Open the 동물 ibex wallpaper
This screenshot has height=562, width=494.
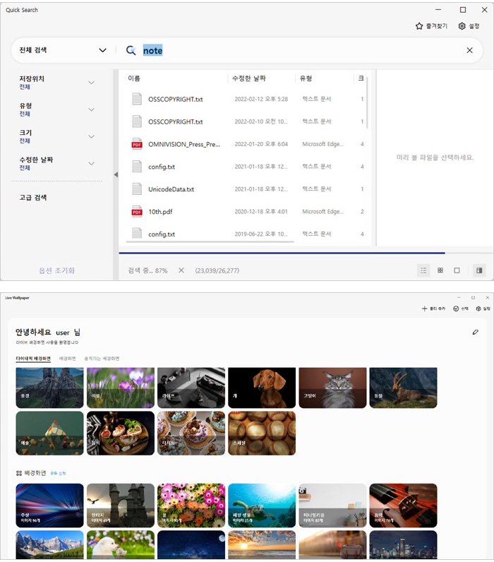tap(404, 388)
